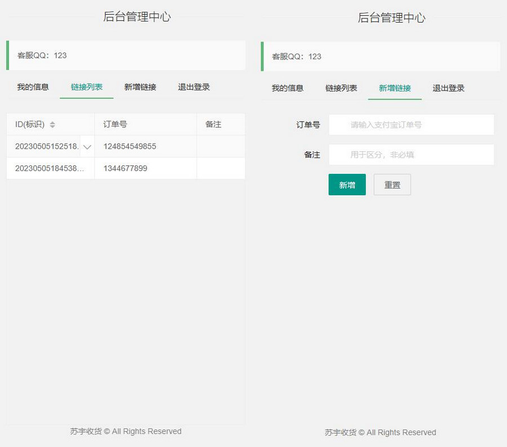The image size is (507, 447).
Task: Click the 备注 column header in the table
Action: [x=214, y=124]
